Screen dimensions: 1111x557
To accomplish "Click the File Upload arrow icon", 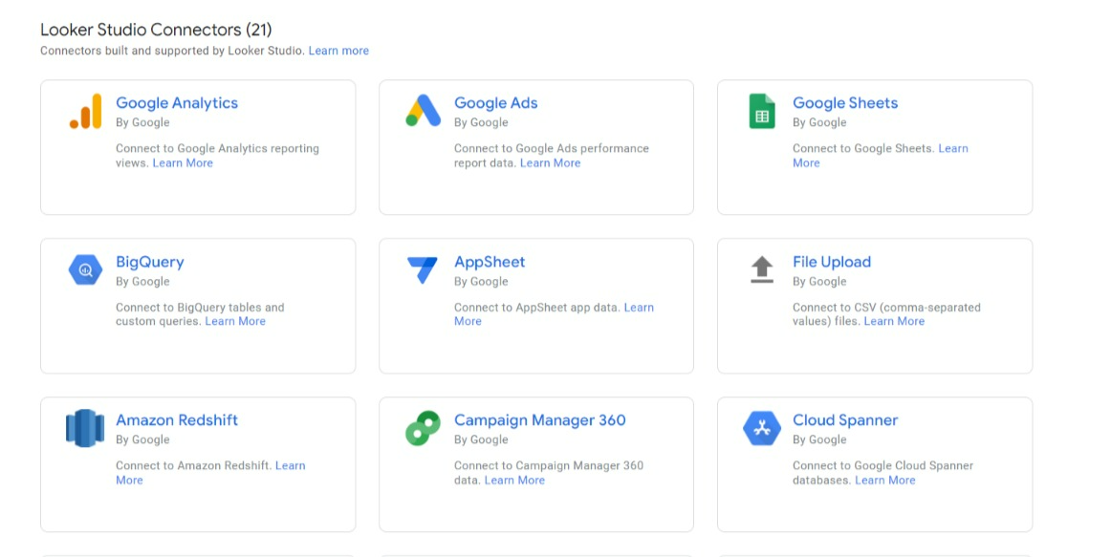I will point(761,269).
